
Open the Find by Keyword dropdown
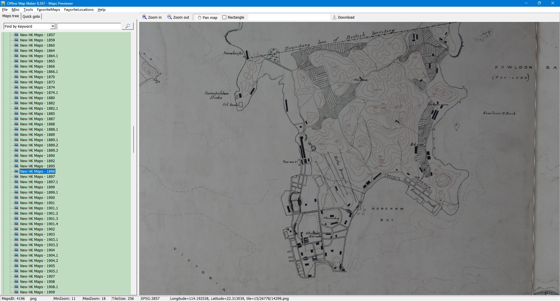(53, 26)
